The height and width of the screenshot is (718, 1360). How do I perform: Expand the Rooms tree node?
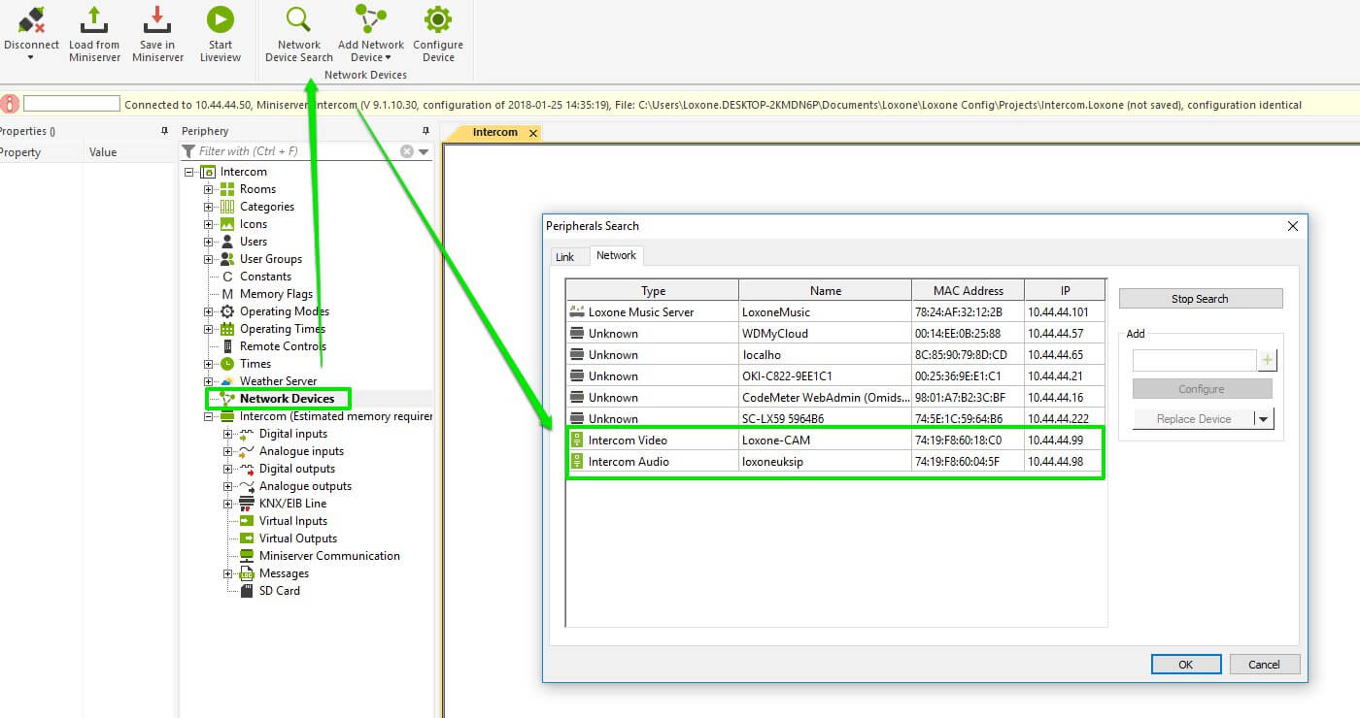pyautogui.click(x=208, y=189)
